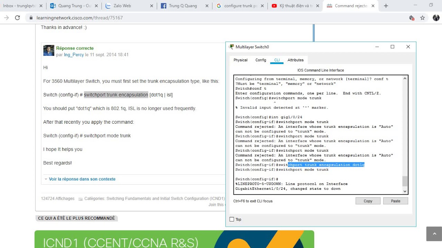Click the IOS Command Line Interface label
The height and width of the screenshot is (248, 442).
[320, 70]
